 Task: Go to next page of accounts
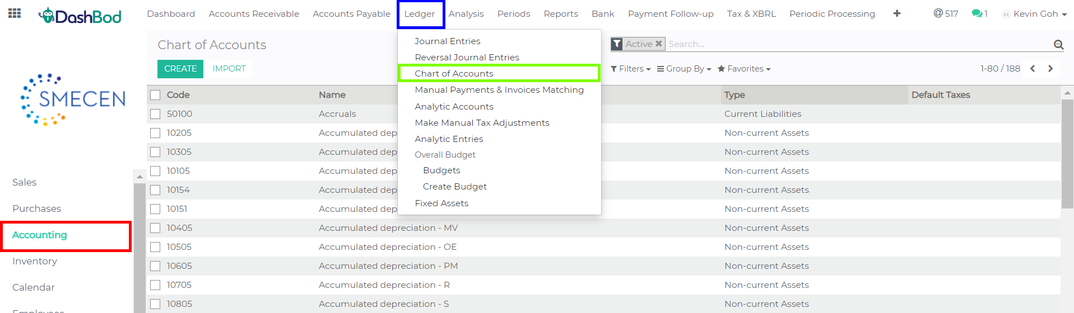[x=1050, y=69]
